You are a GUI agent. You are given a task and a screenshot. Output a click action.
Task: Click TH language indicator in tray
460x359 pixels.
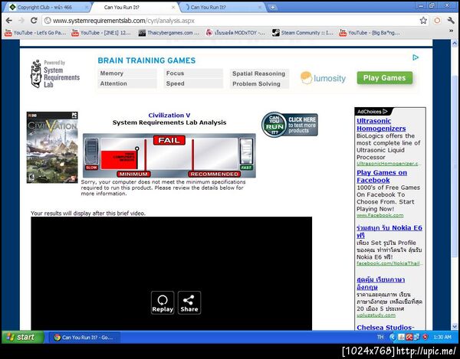(380, 337)
